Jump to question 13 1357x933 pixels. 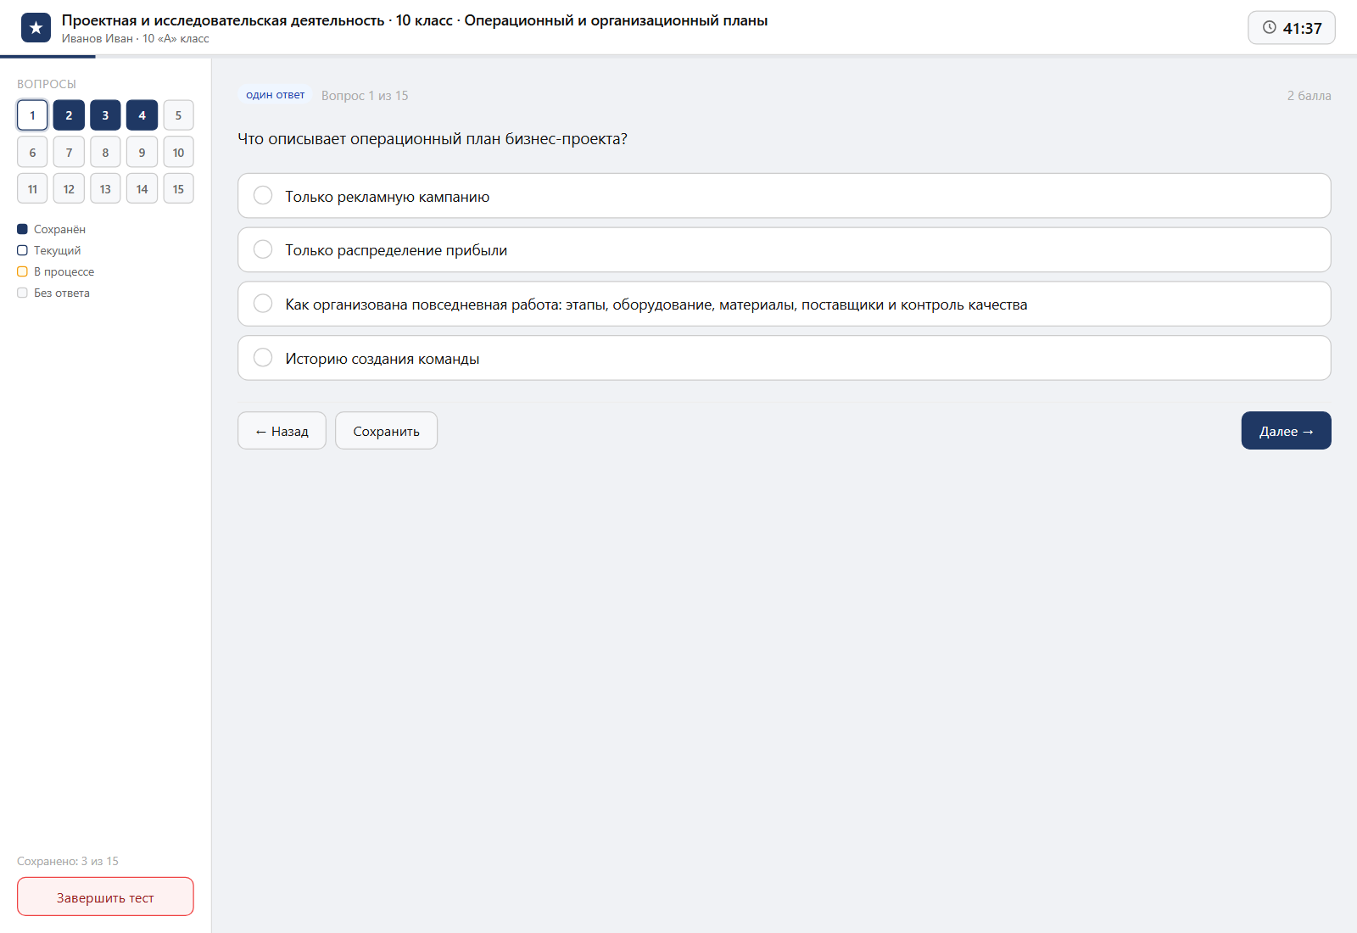point(105,189)
